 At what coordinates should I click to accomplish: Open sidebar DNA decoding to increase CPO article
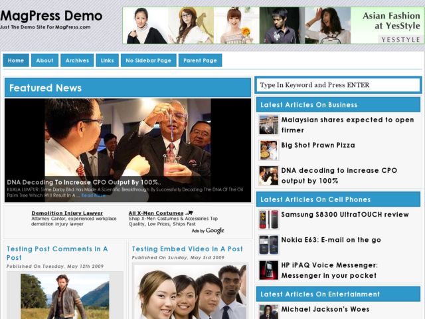pos(339,175)
